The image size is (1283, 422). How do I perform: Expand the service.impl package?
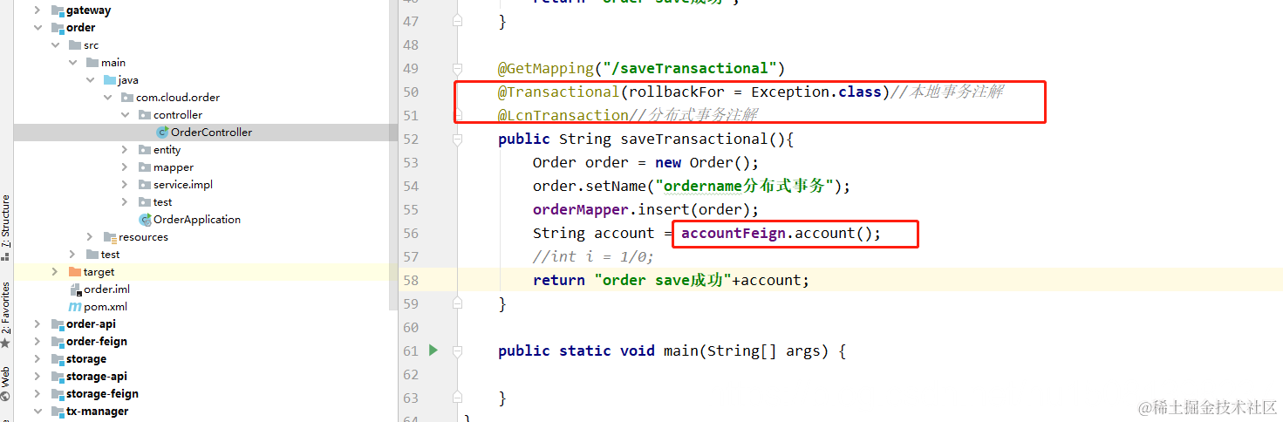tap(125, 185)
